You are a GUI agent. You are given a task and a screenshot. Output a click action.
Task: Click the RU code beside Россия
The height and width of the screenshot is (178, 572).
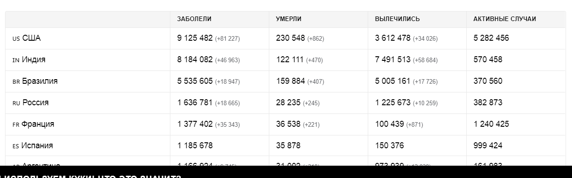point(16,103)
